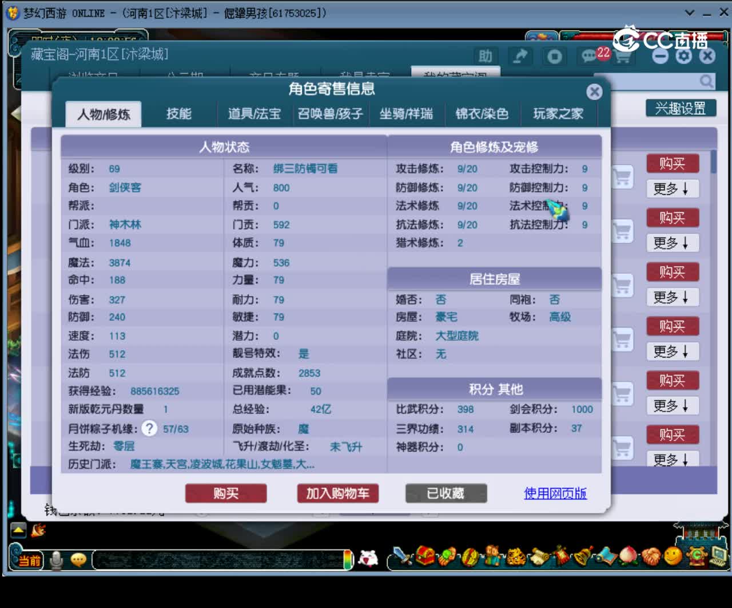Click the golden bell icon
Image resolution: width=732 pixels, height=608 pixels.
click(x=583, y=556)
